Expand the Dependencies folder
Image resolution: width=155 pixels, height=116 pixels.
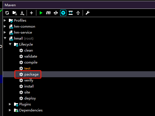(10, 110)
